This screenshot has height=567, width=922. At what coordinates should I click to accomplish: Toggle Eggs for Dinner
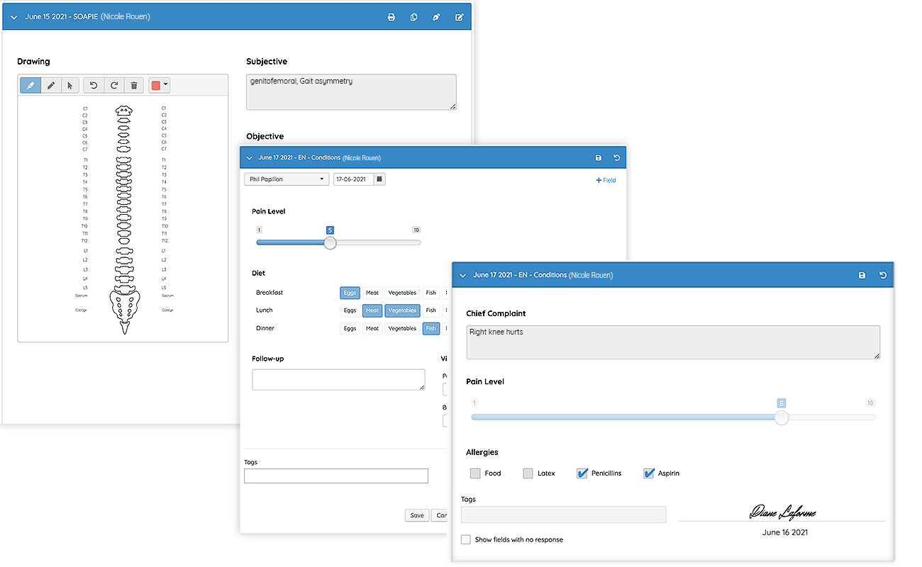click(x=350, y=329)
